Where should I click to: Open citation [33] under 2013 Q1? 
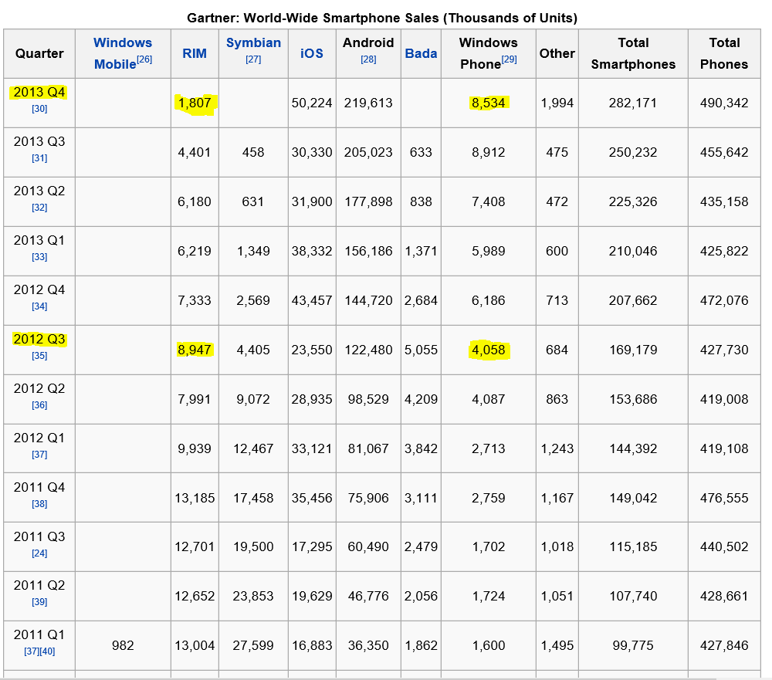pyautogui.click(x=39, y=256)
